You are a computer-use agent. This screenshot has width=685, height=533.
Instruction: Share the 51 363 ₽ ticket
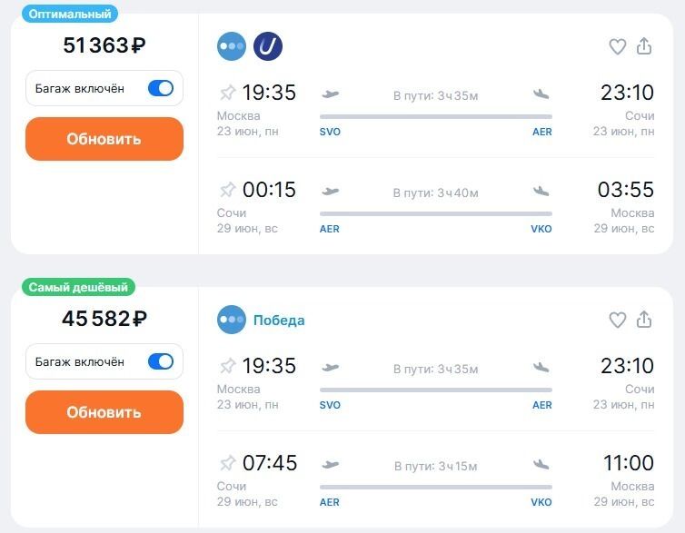tap(644, 46)
